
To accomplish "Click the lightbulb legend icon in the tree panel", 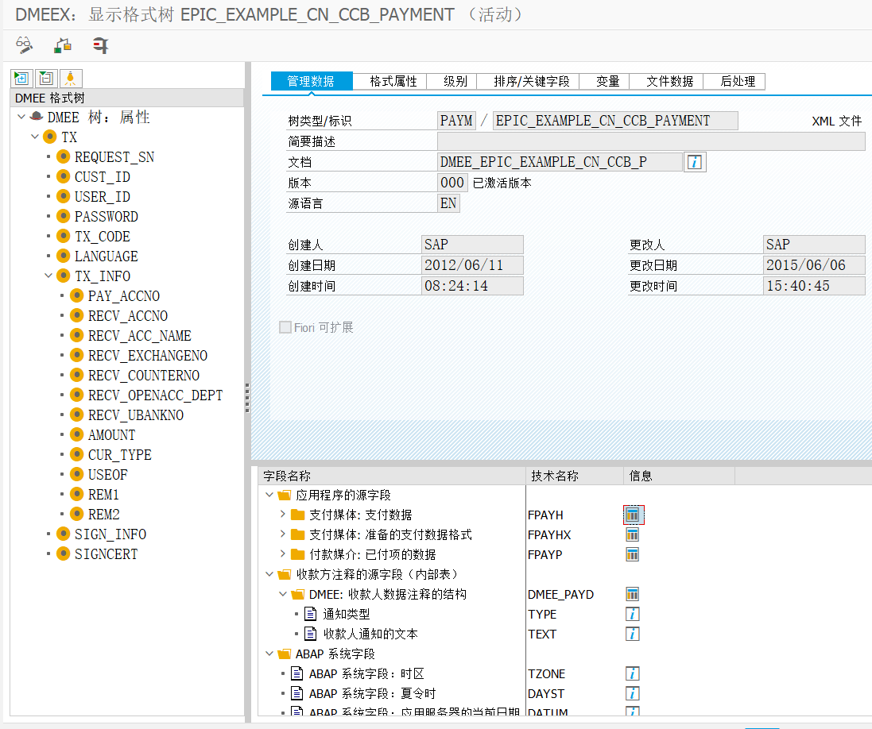I will point(70,78).
